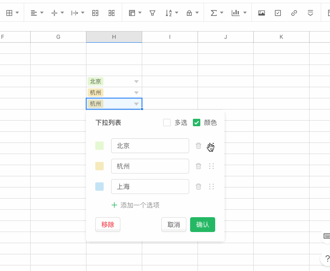Screen dimensions: 330x271
Task: Delete the 上海 option
Action: point(198,187)
